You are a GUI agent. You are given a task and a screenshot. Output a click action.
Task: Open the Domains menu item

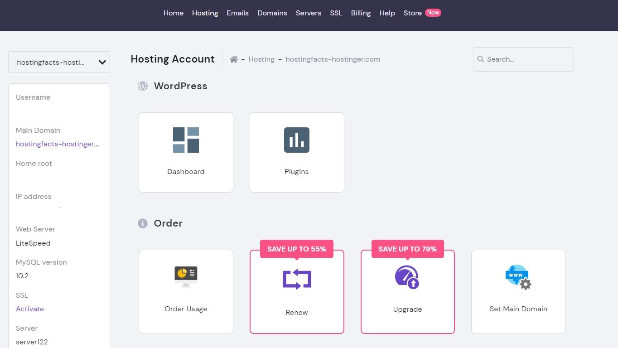272,13
